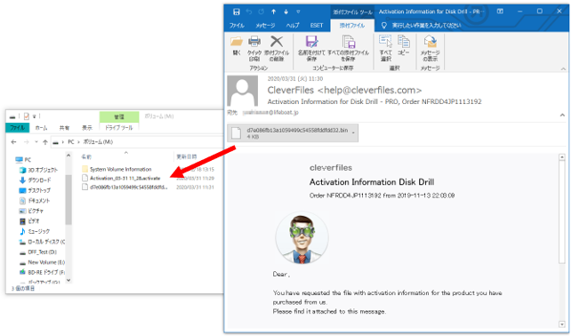
Task: Click the properties icon in Explorer title bar
Action: (27, 116)
